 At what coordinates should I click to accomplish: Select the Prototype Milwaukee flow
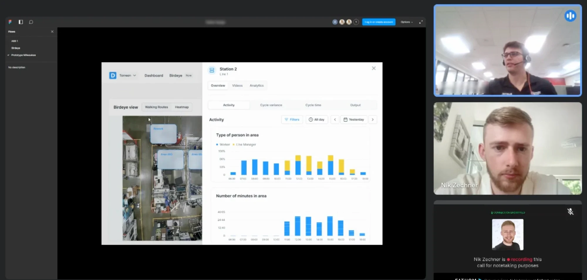pyautogui.click(x=23, y=55)
